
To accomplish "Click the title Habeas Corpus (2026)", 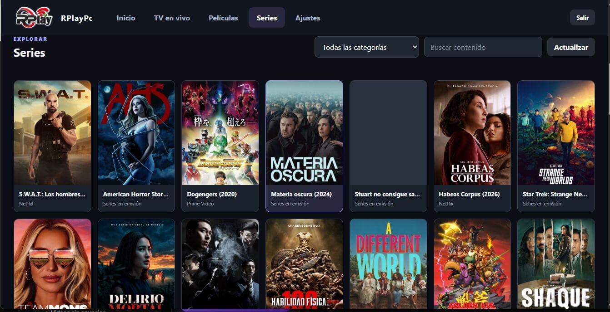I will [x=469, y=194].
